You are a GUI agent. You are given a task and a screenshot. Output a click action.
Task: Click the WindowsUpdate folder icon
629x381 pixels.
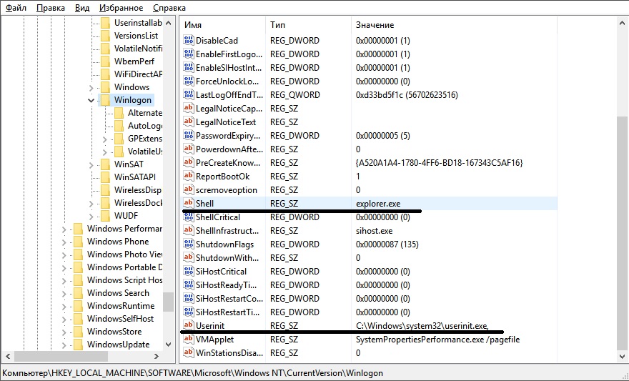pyautogui.click(x=79, y=344)
